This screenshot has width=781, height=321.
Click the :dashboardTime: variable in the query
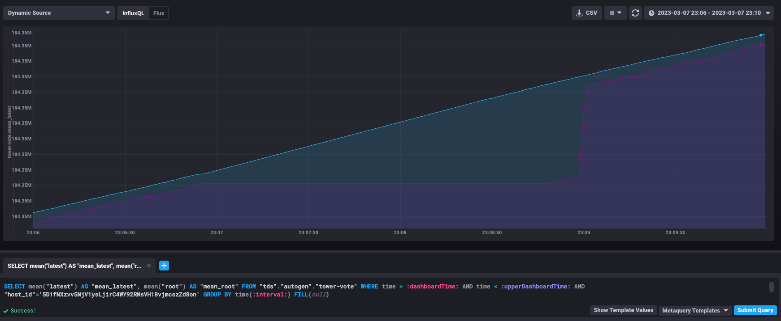(x=432, y=287)
